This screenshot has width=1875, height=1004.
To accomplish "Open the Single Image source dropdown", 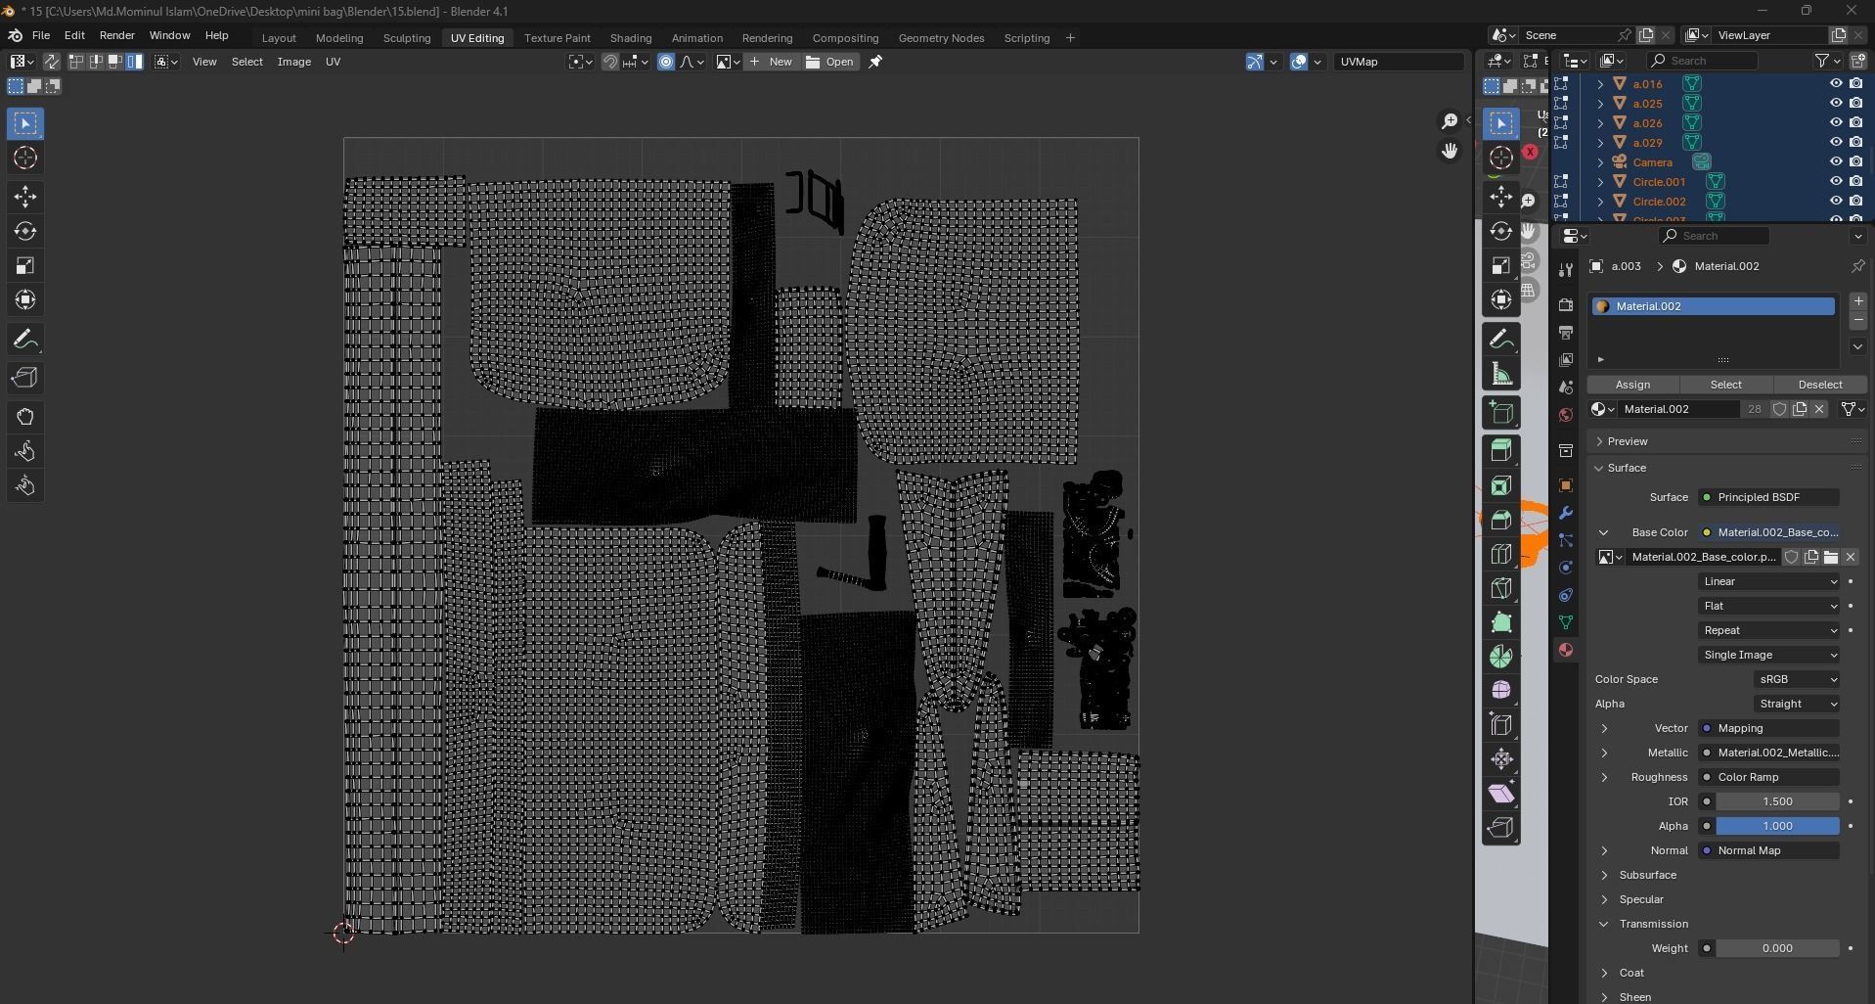I will pos(1769,655).
